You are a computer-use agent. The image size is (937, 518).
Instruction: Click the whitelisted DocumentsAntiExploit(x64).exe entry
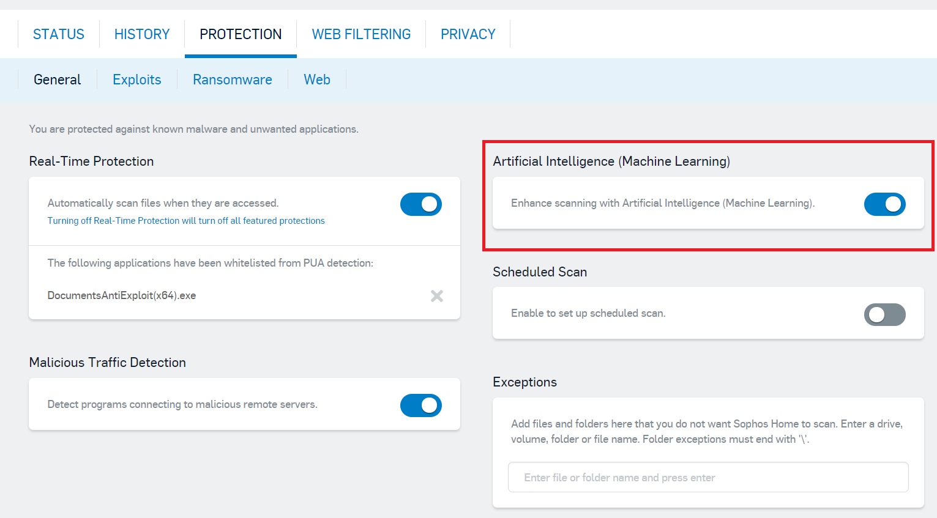pos(122,295)
